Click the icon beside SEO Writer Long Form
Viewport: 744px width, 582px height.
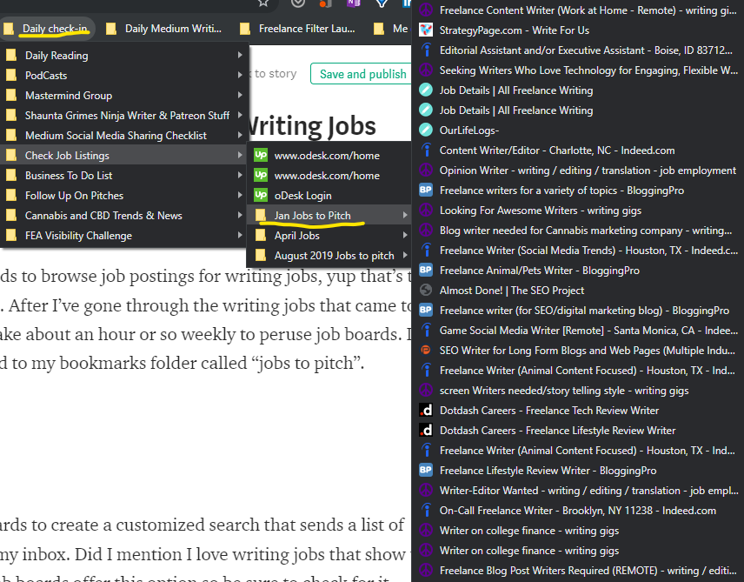(426, 350)
